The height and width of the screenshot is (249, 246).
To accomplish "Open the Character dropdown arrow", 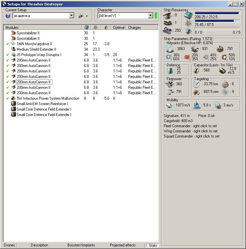I will coord(150,16).
